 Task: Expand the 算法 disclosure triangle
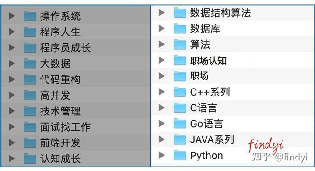point(162,44)
